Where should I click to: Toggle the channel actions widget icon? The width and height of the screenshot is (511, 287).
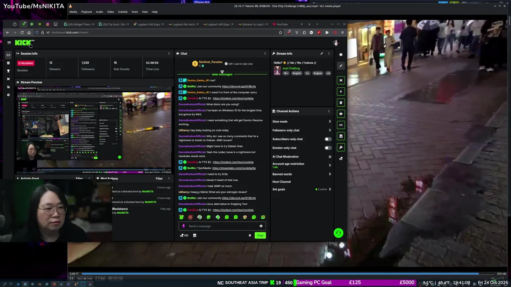tap(341, 136)
